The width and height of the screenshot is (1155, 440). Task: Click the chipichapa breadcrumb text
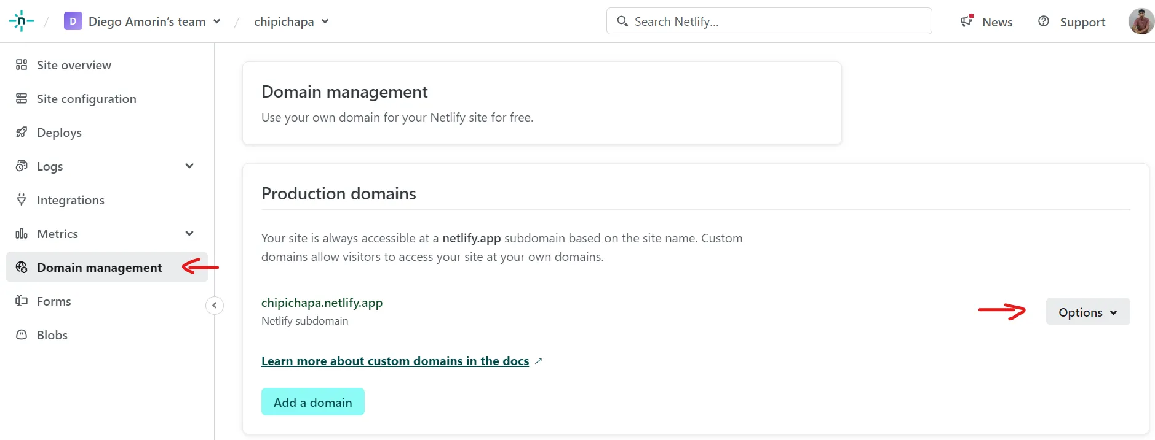284,21
